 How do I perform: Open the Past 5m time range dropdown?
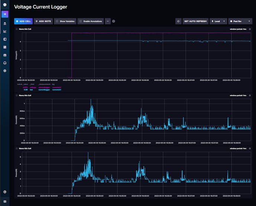(x=240, y=22)
